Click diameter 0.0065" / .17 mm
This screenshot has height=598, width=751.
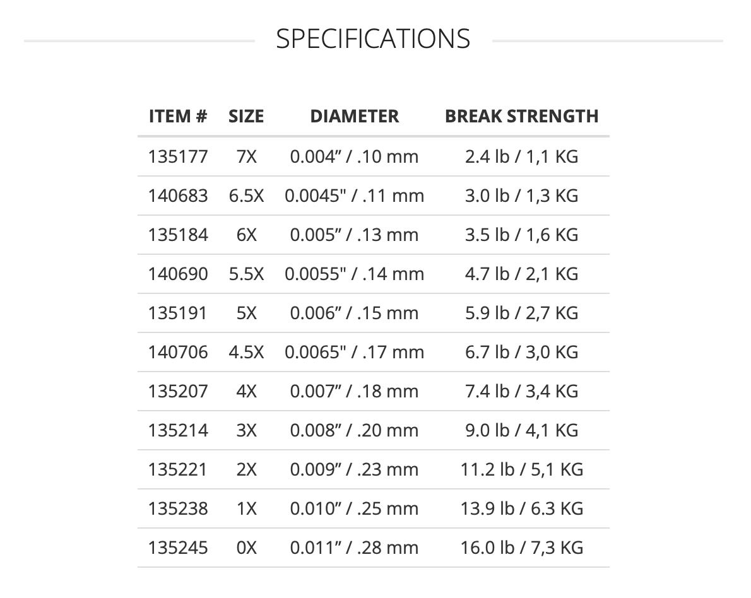point(355,353)
